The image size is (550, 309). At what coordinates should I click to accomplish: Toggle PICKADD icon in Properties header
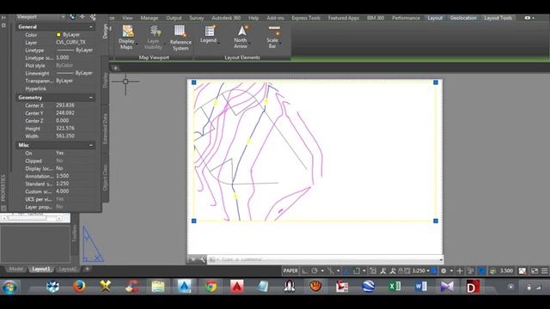(x=72, y=17)
